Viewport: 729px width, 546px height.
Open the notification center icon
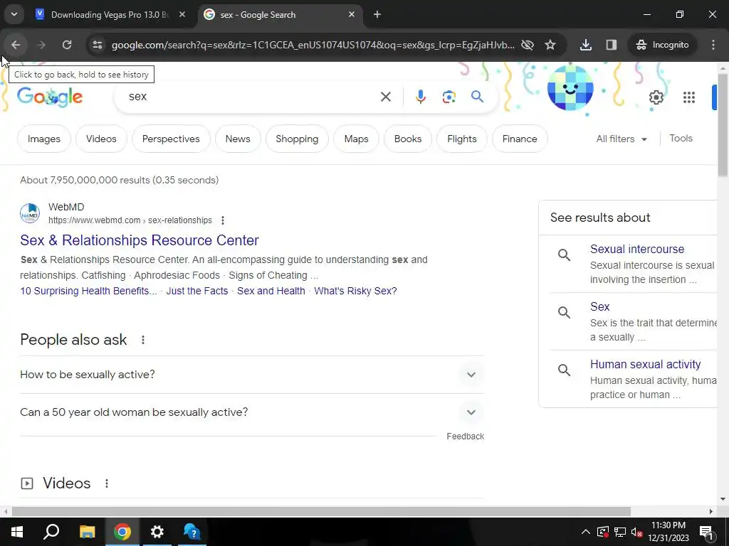tap(706, 532)
